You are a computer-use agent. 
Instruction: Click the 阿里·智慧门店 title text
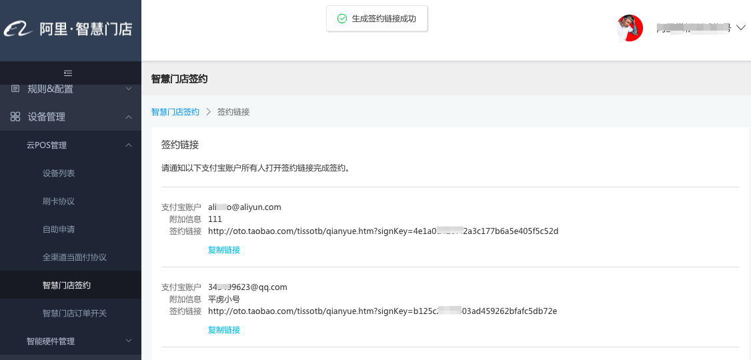click(x=86, y=29)
